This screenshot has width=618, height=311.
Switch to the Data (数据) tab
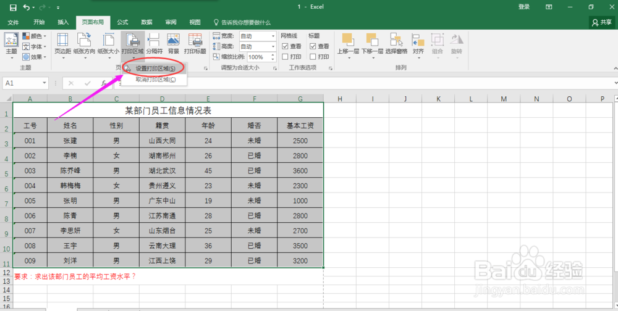coord(146,22)
